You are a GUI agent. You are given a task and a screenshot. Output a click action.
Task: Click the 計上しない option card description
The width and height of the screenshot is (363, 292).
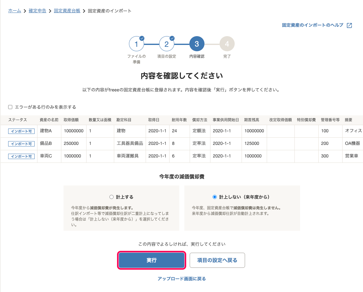click(236, 211)
